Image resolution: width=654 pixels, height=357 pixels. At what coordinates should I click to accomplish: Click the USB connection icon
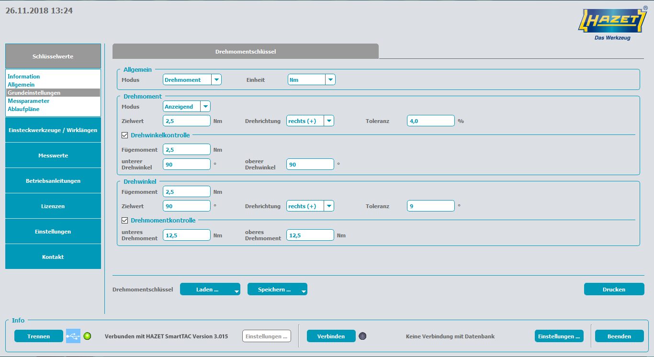coord(73,336)
